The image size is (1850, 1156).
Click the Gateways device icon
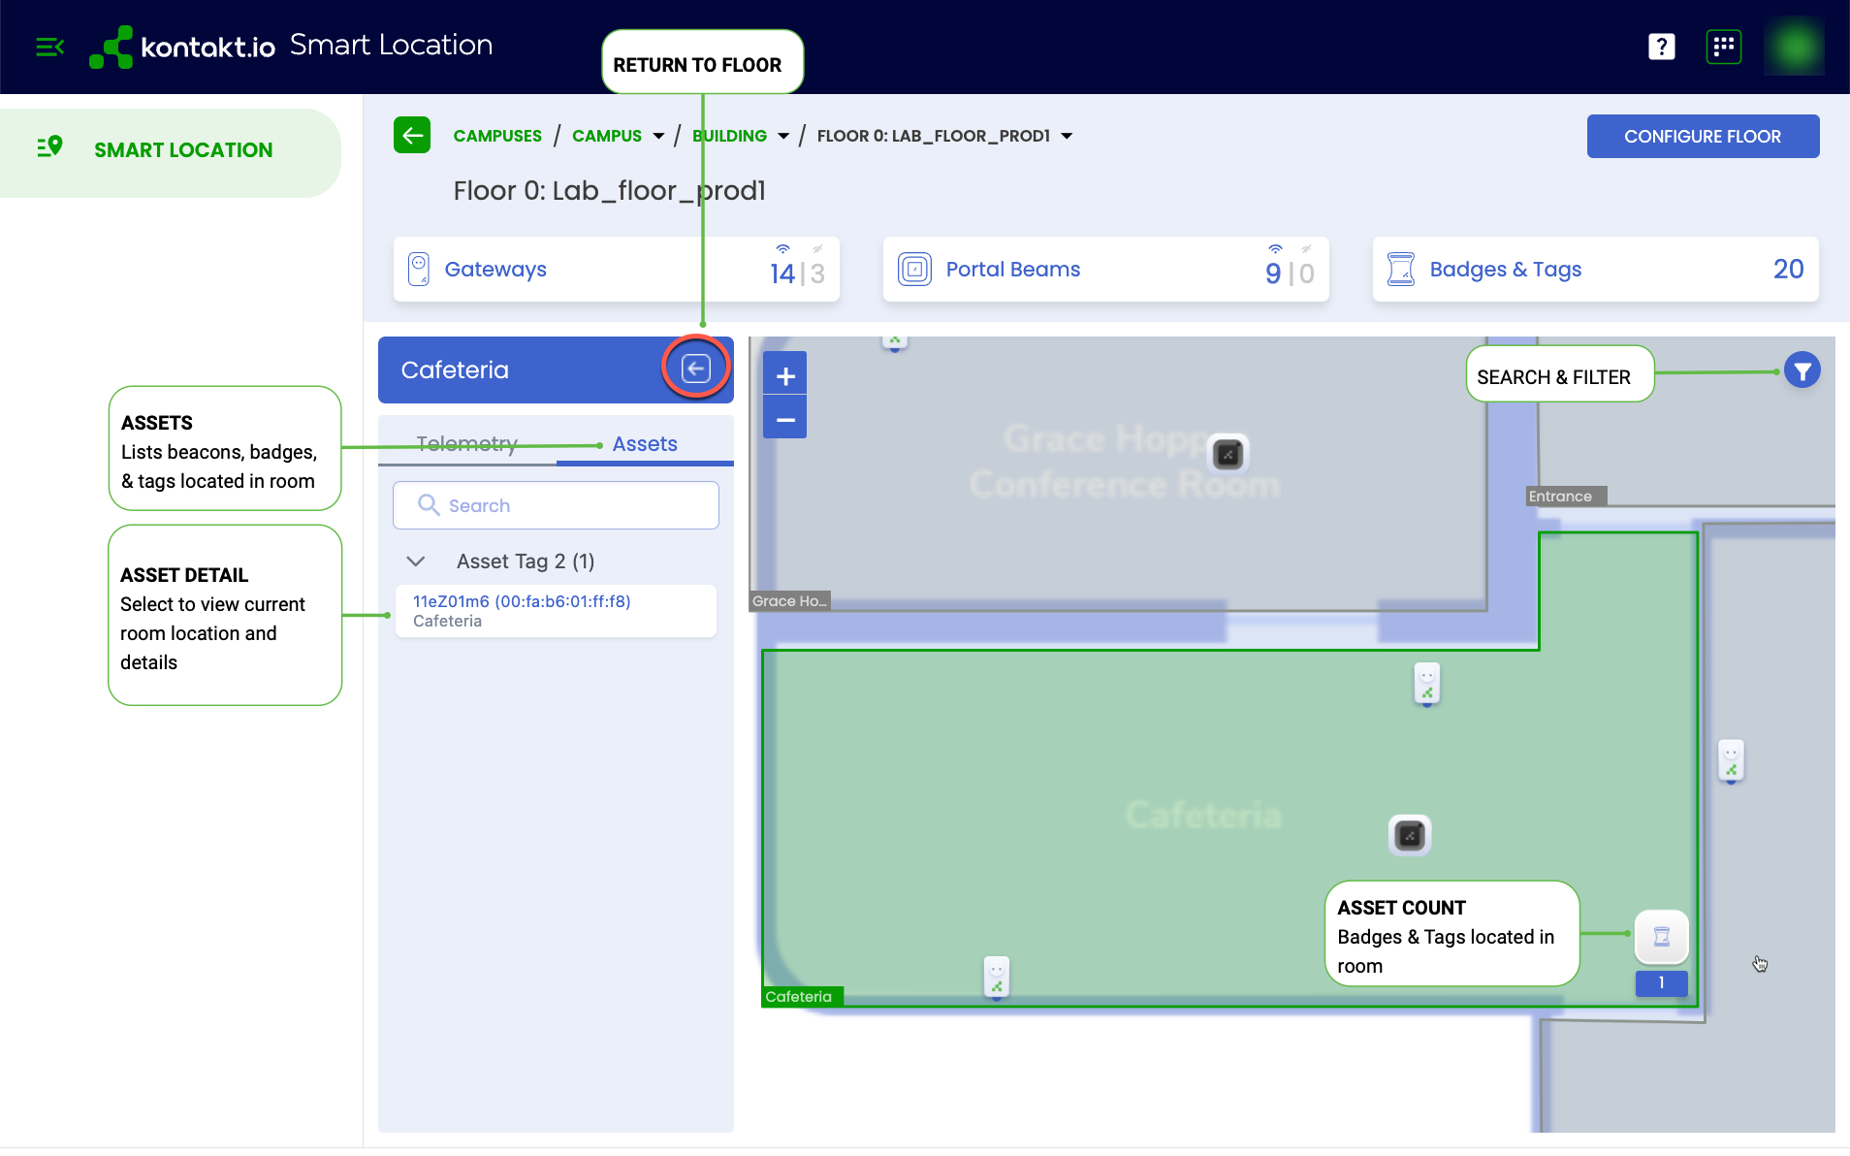pyautogui.click(x=418, y=270)
